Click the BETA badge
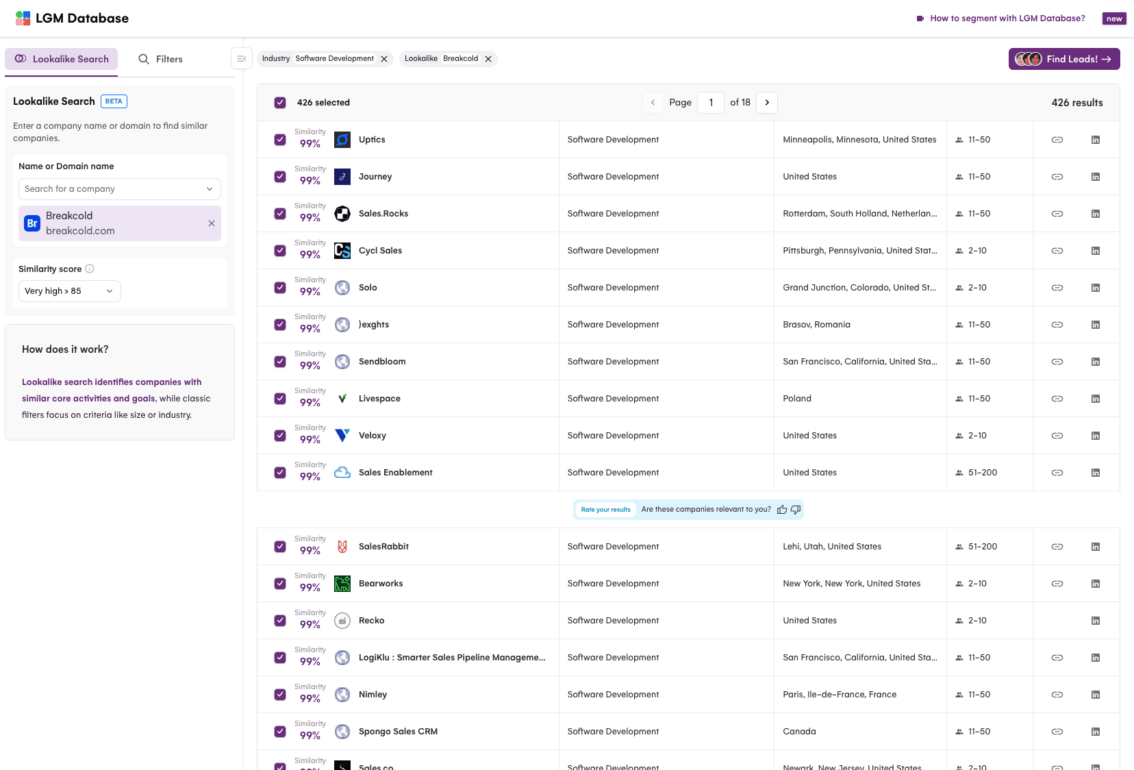1134x770 pixels. [x=114, y=101]
